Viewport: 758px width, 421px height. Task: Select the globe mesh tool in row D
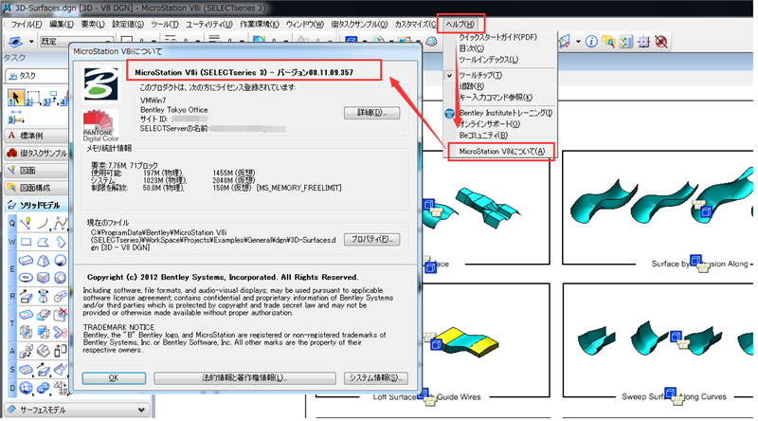point(26,388)
